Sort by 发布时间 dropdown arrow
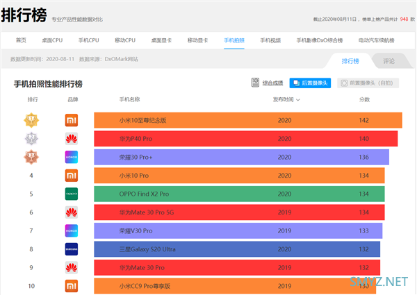Screen dimensions: 417x295 (x=298, y=100)
